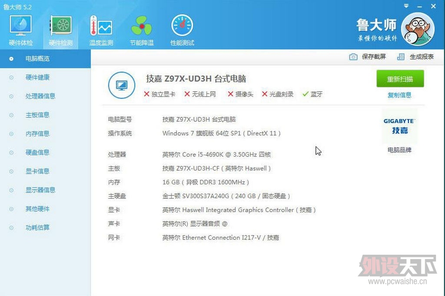Click red X beside 无线上网
Viewport: 445px width, 296px height.
click(187, 94)
